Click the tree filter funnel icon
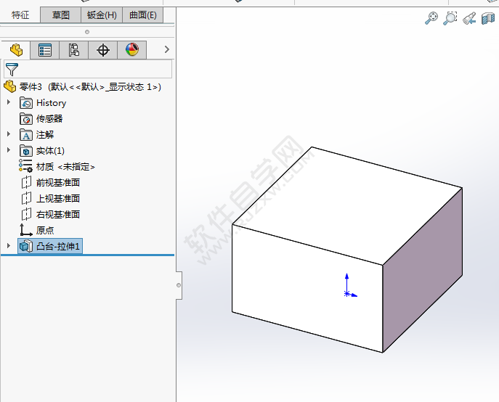 pos(12,69)
